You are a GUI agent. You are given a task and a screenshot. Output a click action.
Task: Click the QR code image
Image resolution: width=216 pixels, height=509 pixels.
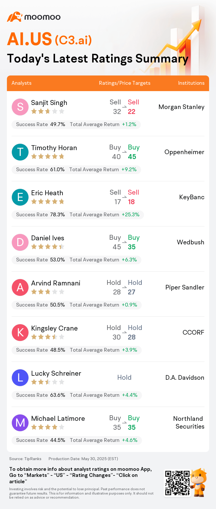tap(177, 483)
